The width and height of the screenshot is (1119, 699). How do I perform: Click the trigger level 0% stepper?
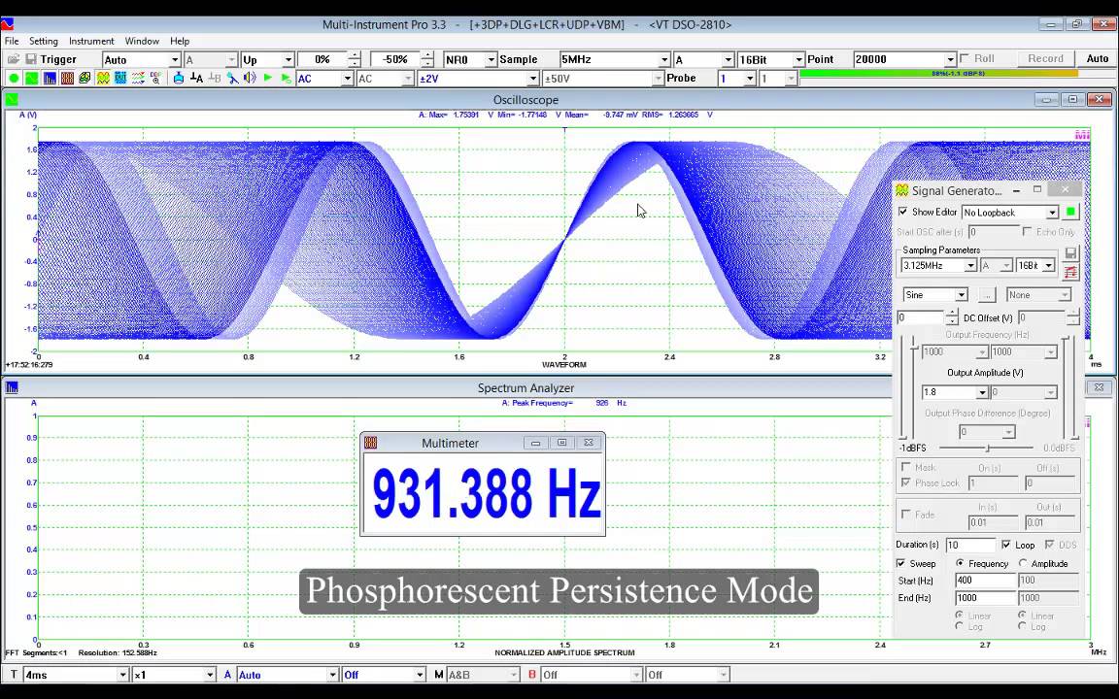coord(354,60)
